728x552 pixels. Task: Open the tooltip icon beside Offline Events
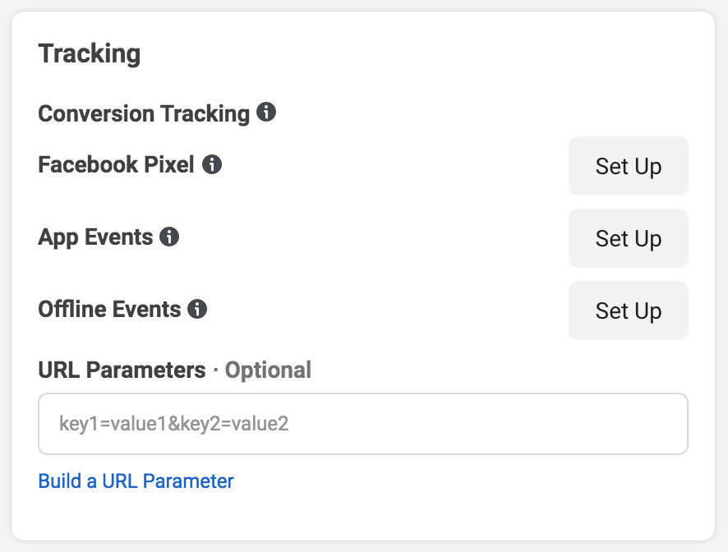coord(197,310)
